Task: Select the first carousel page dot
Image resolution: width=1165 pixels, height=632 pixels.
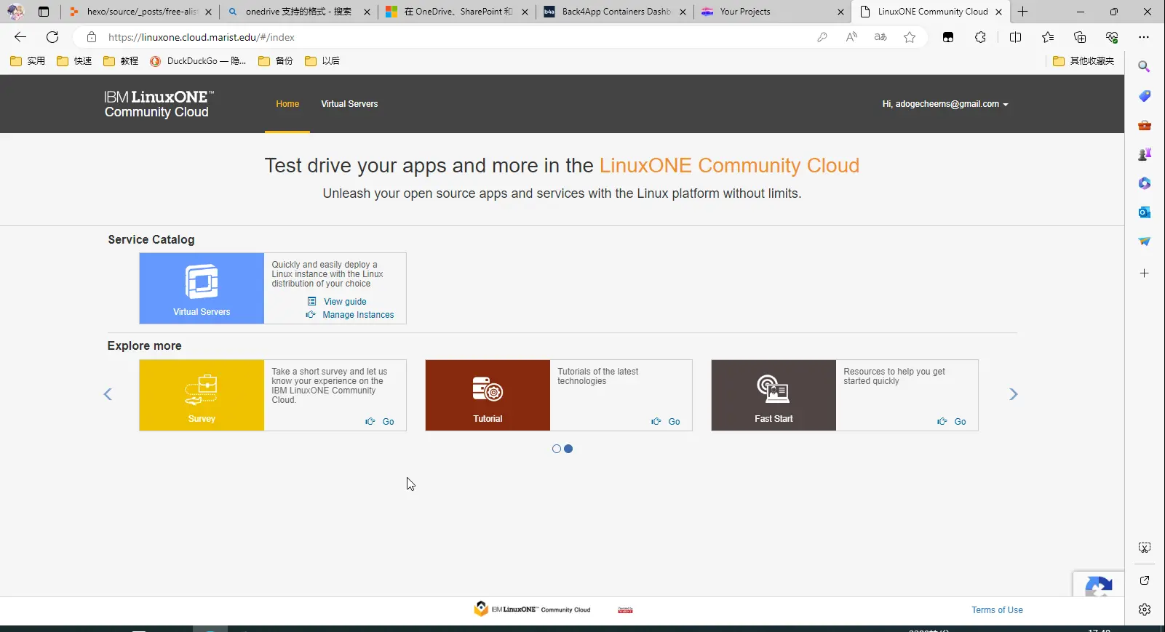Action: 557,449
